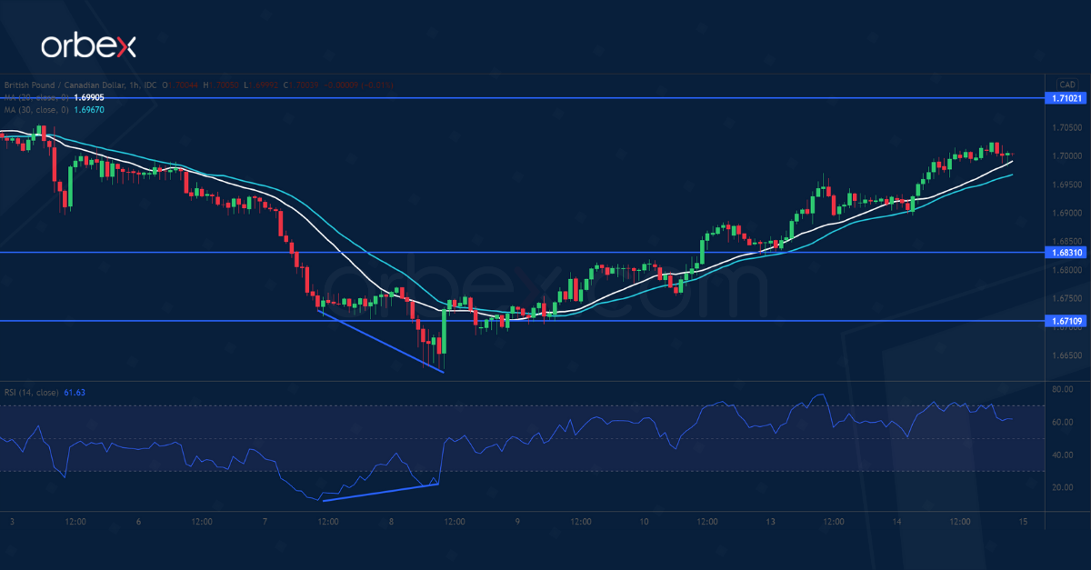Click the MA (30, close, 0) indicator legend
Viewport: 1091px width, 570px height.
point(35,109)
